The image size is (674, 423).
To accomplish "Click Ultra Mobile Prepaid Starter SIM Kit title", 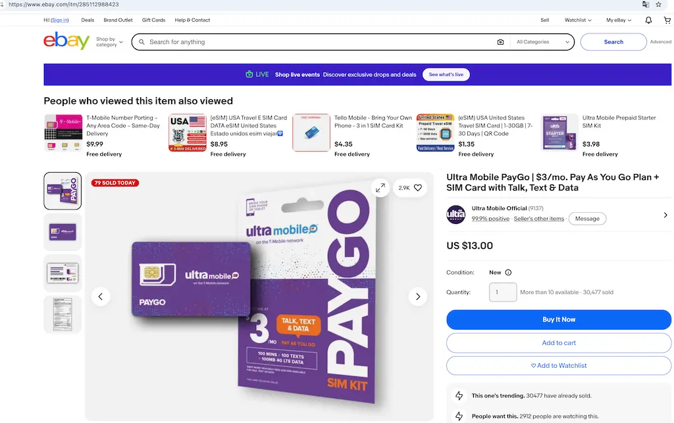I will coord(619,122).
